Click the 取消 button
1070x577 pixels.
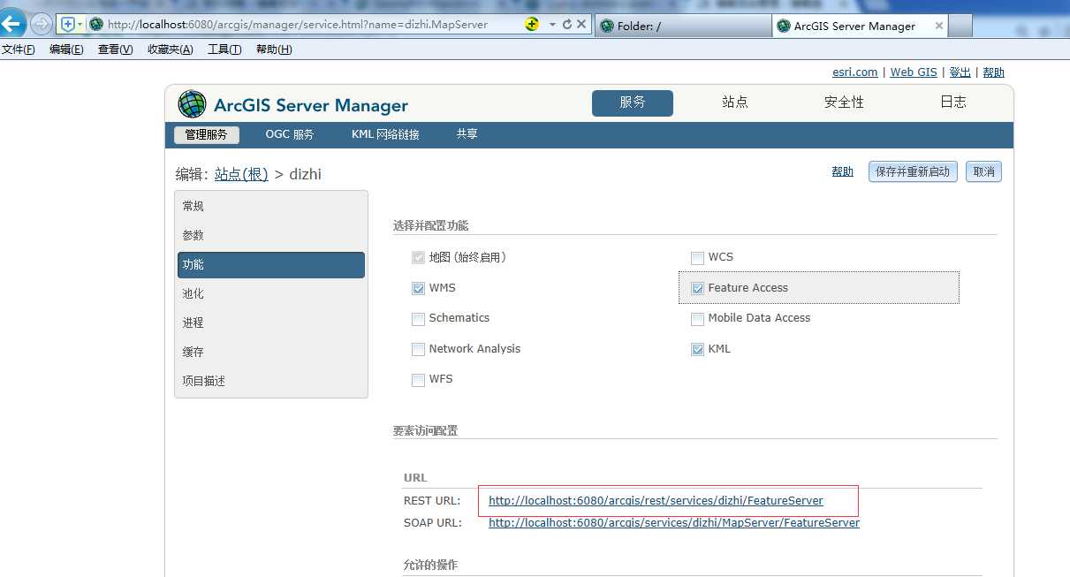(x=983, y=171)
